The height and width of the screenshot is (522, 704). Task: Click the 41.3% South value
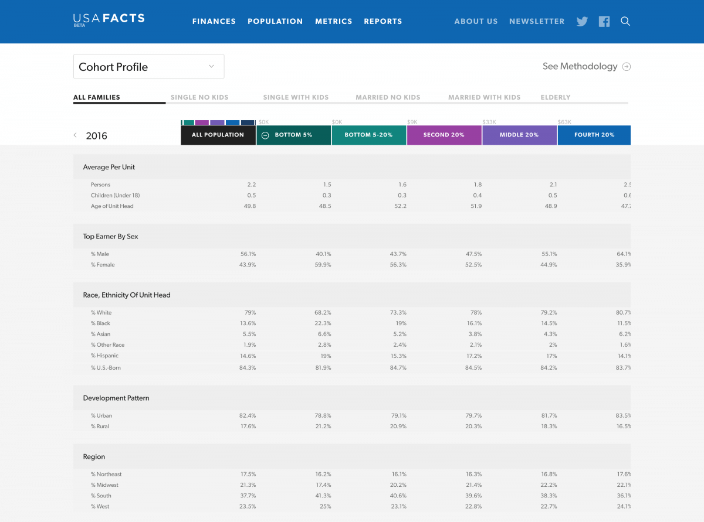(323, 496)
